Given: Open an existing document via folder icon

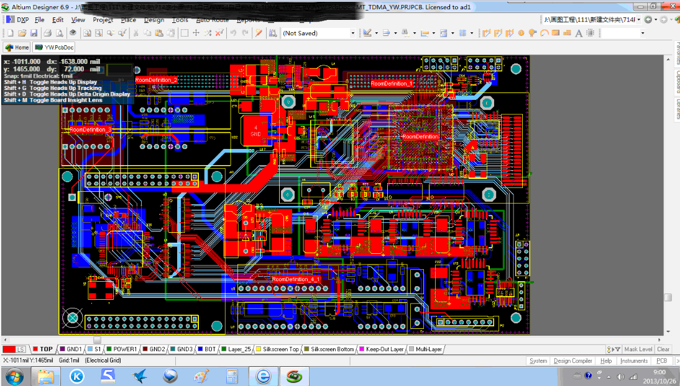Looking at the screenshot, I should (x=22, y=33).
